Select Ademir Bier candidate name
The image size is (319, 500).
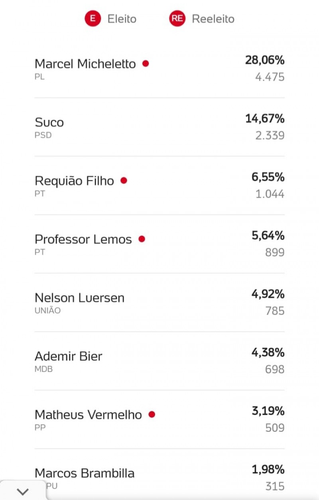[69, 356]
